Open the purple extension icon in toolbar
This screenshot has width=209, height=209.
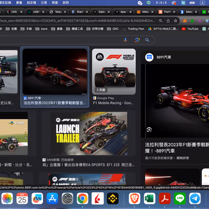click(x=200, y=21)
